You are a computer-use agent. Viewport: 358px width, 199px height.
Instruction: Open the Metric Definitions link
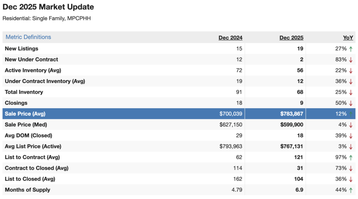[28, 37]
